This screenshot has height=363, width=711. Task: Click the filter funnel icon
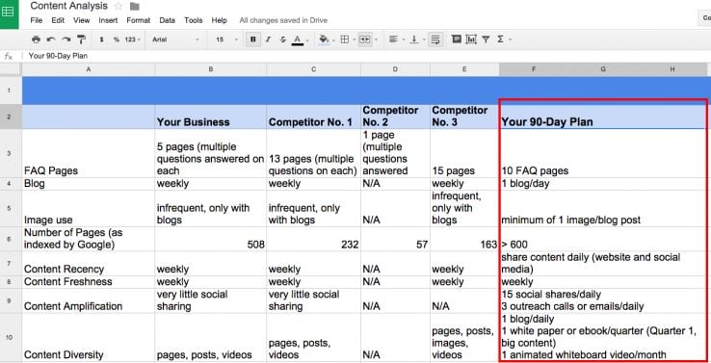tap(486, 39)
